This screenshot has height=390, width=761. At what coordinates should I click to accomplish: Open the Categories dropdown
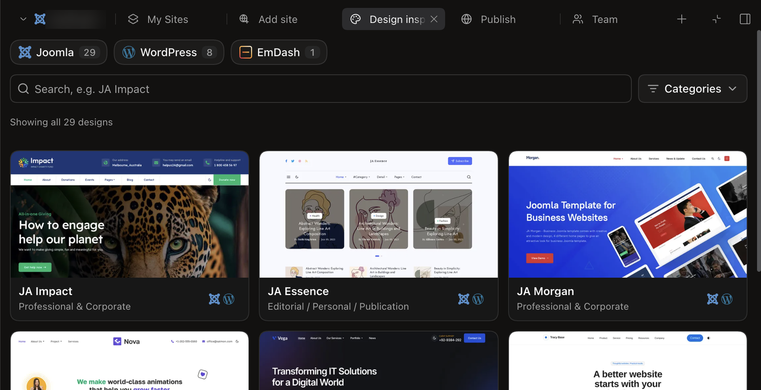(693, 89)
